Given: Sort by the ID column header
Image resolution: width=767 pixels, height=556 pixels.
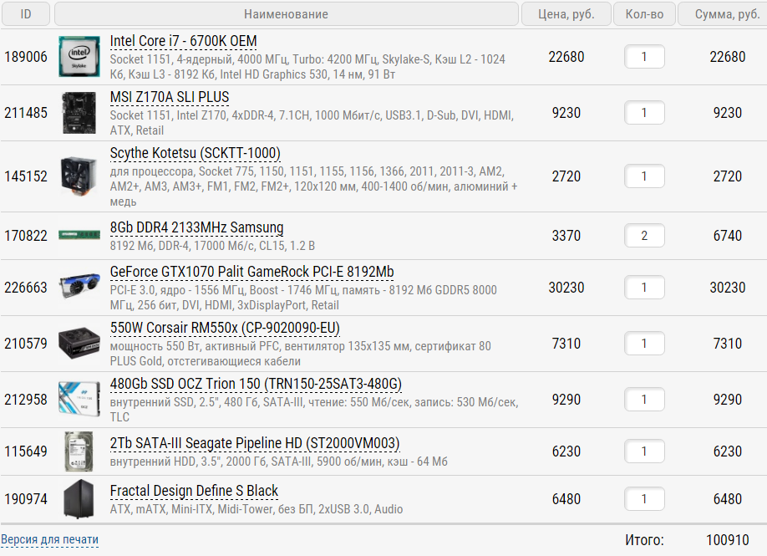Looking at the screenshot, I should (26, 14).
